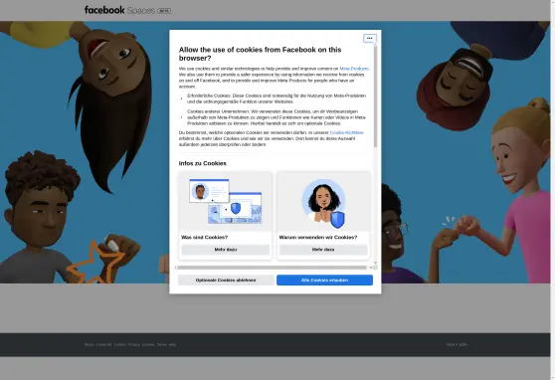Viewport: 555px width, 380px height.
Task: Click the 'Infos zu Cookies' heading
Action: [203, 163]
